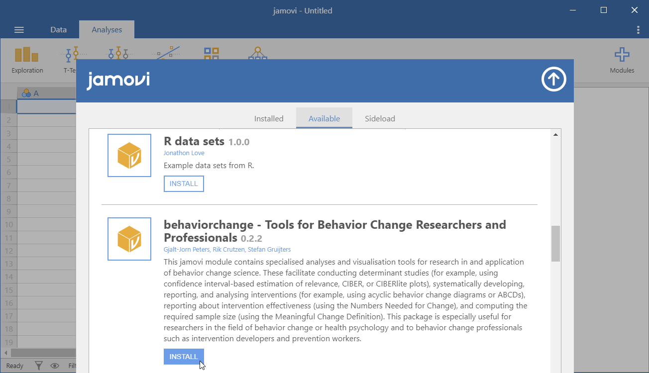649x373 pixels.
Task: Click "Example data sets from R." description
Action: 209,165
